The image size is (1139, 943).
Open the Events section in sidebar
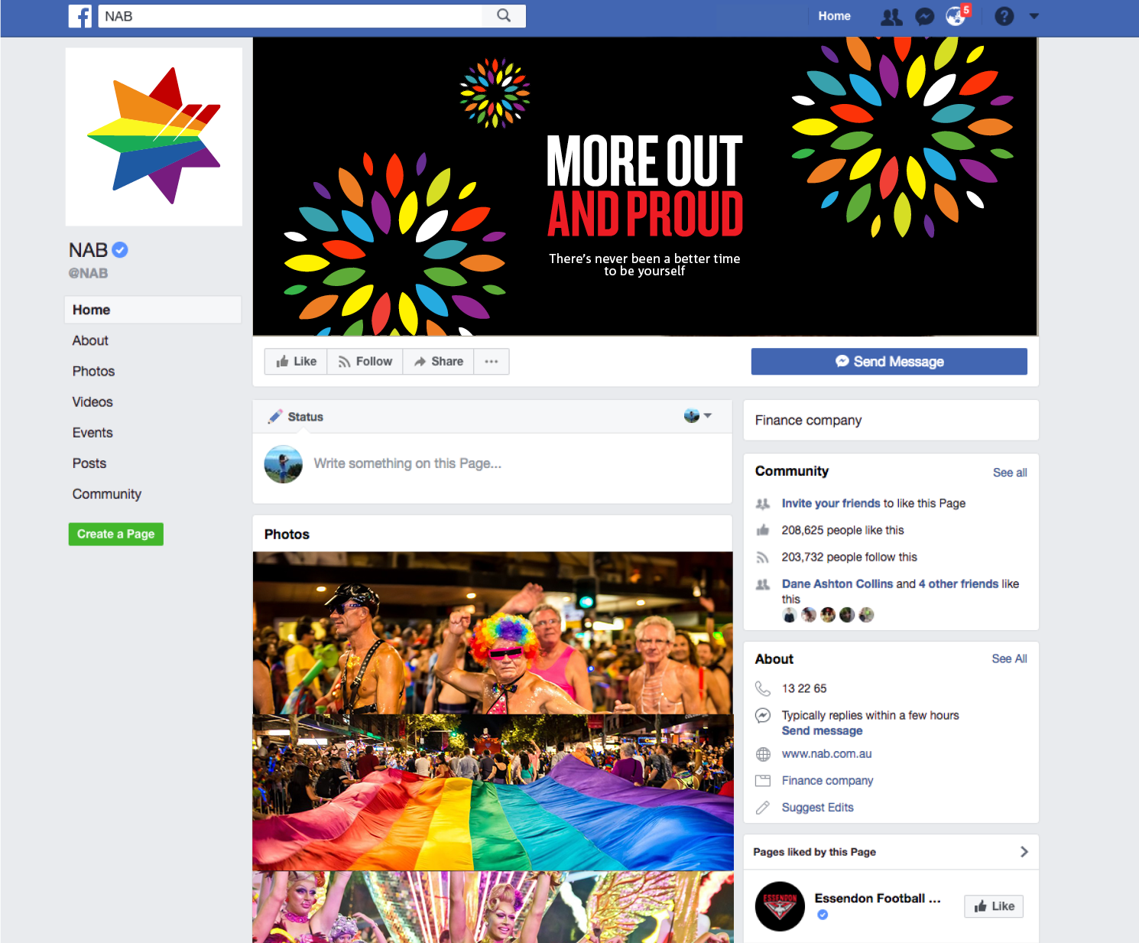[92, 433]
